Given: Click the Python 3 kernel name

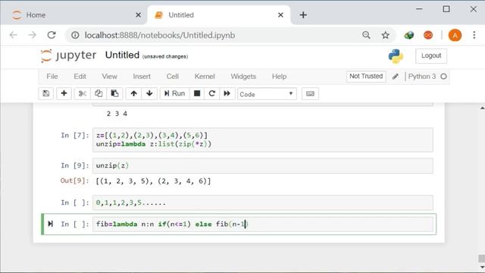Looking at the screenshot, I should point(422,77).
